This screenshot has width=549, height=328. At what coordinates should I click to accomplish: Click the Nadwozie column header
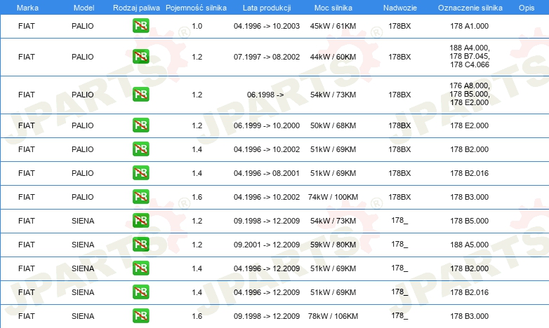click(x=400, y=8)
